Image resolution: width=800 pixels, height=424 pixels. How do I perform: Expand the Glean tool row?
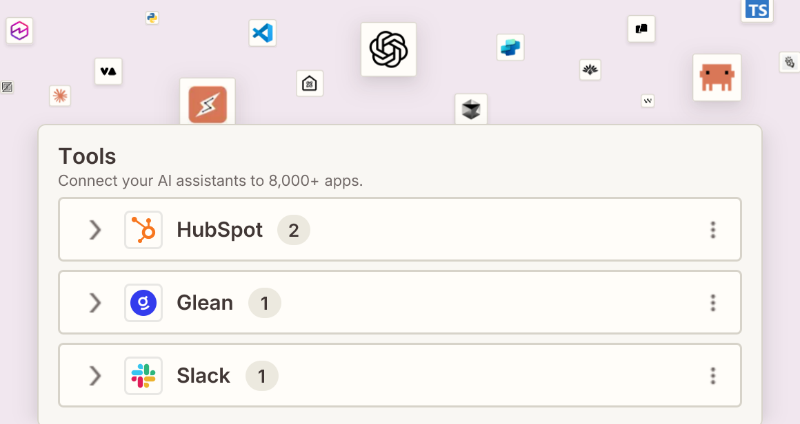tap(95, 303)
